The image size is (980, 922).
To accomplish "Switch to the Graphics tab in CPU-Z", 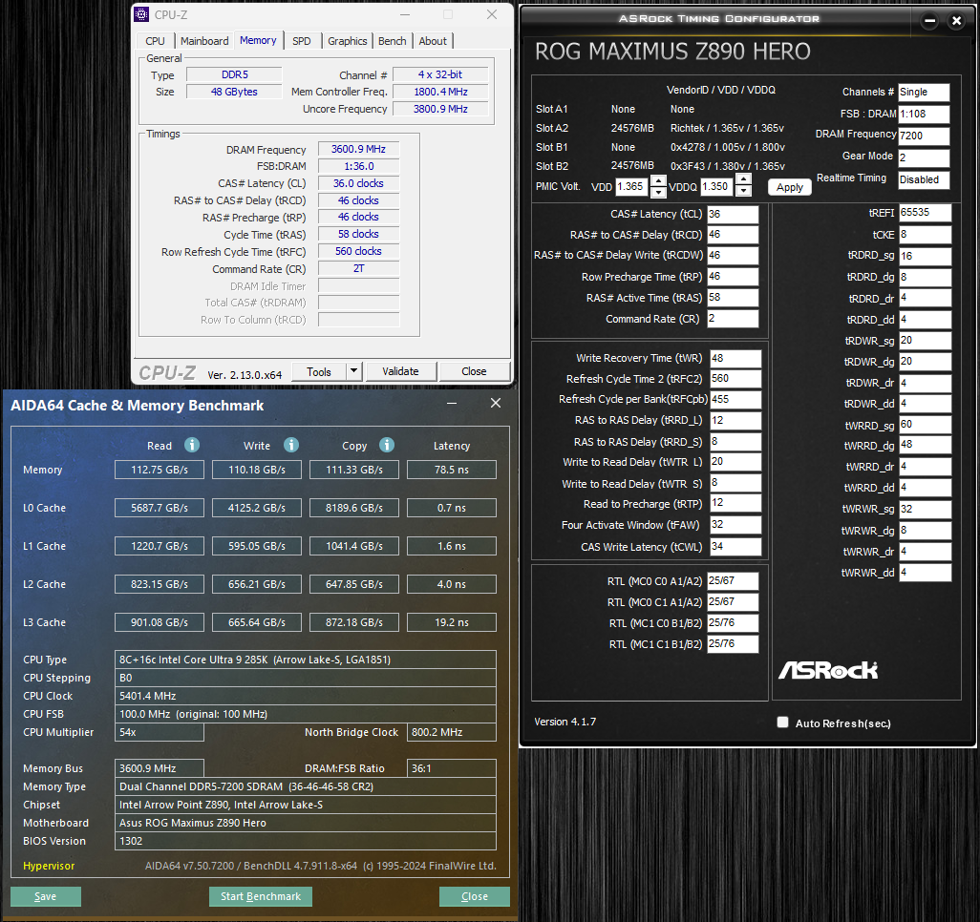I will (x=348, y=41).
